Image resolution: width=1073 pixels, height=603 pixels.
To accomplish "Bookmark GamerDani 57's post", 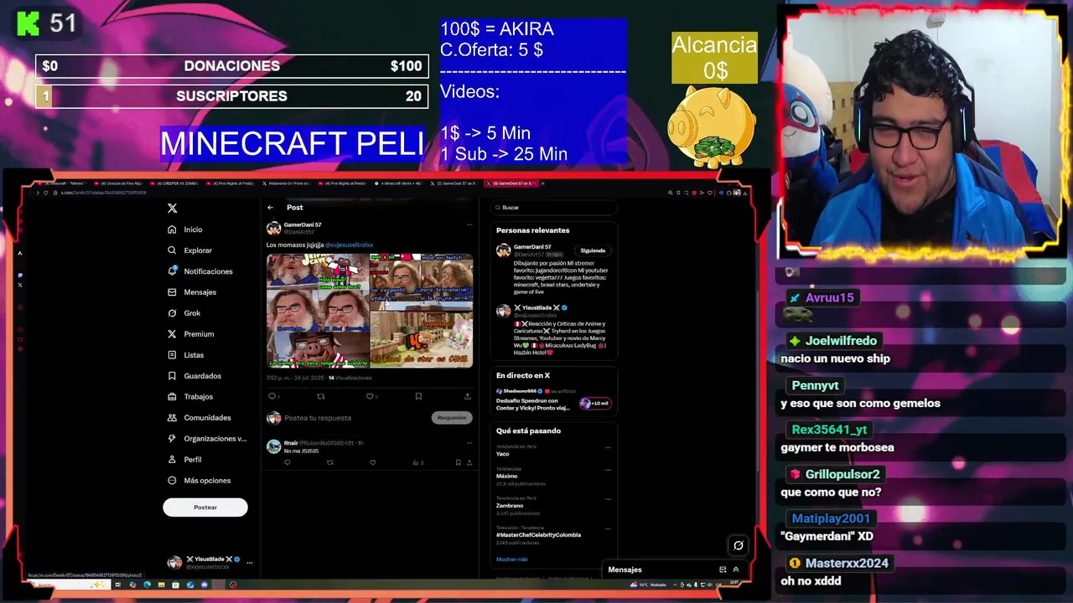I will click(x=418, y=396).
